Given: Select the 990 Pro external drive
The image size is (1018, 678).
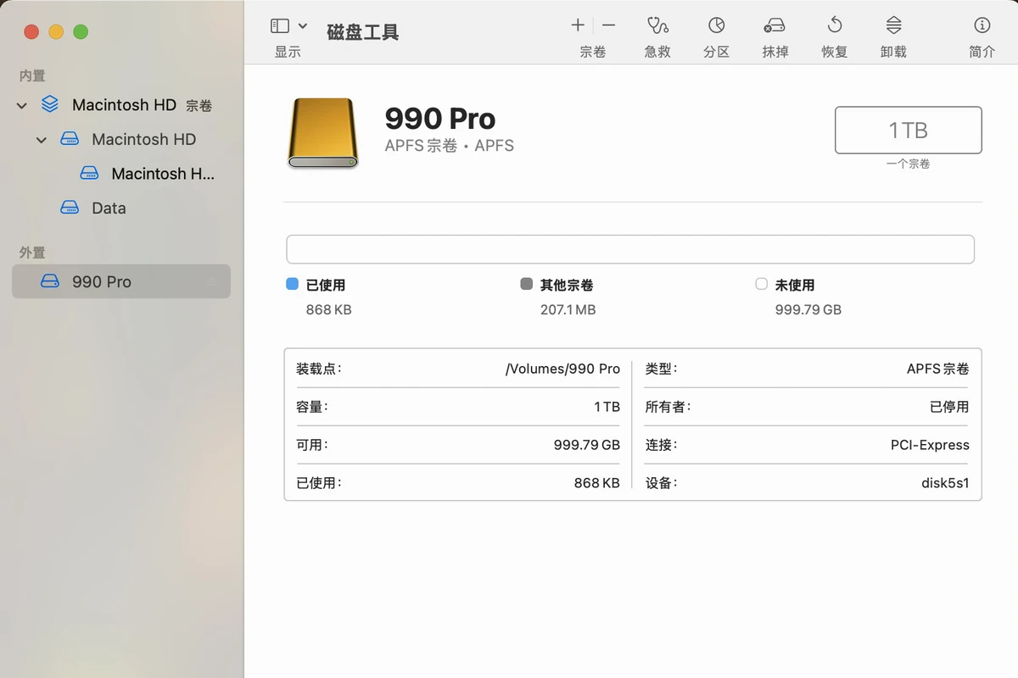Looking at the screenshot, I should pos(120,281).
